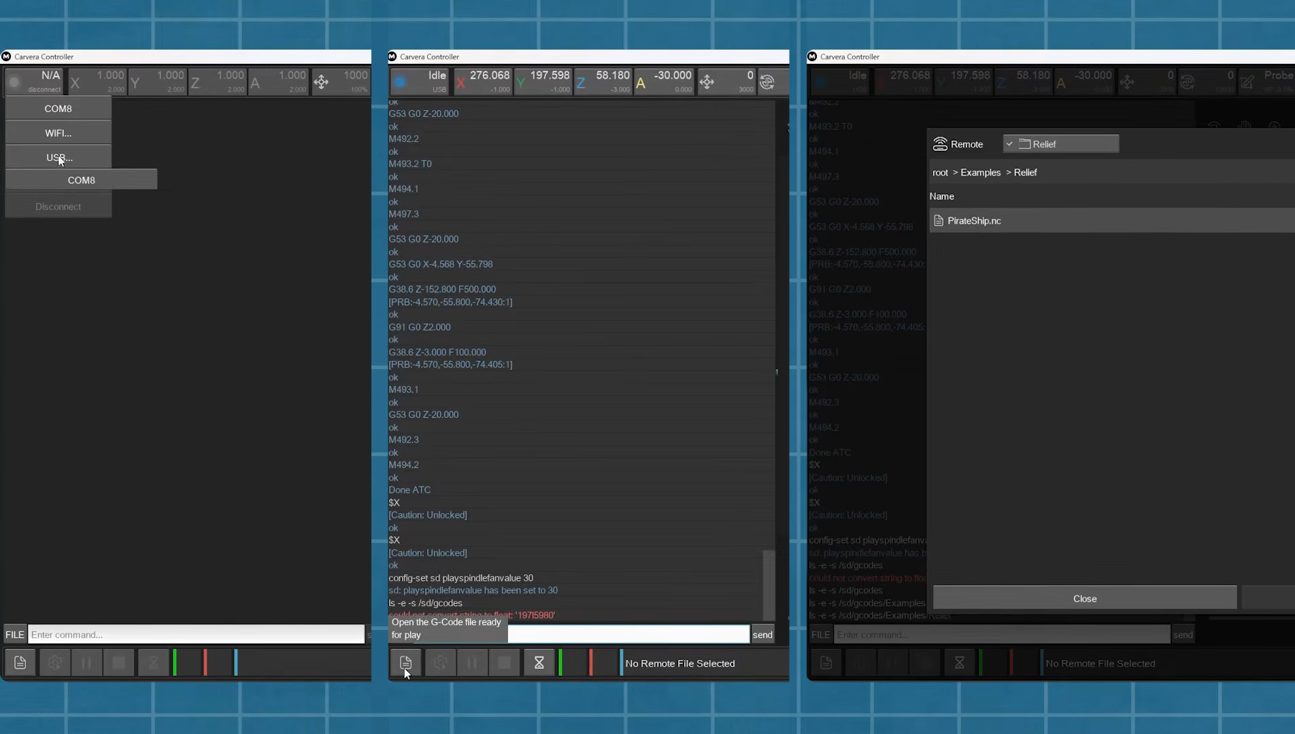Expand the USB... connection option

pos(58,158)
